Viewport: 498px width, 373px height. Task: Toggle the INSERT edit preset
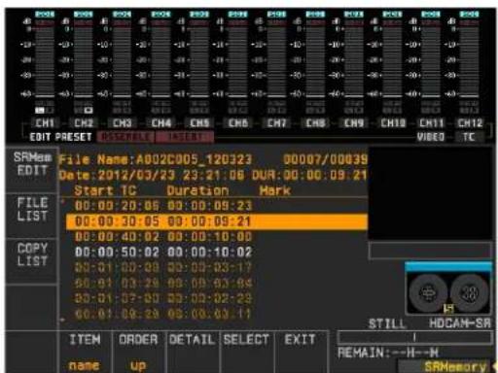pyautogui.click(x=185, y=137)
